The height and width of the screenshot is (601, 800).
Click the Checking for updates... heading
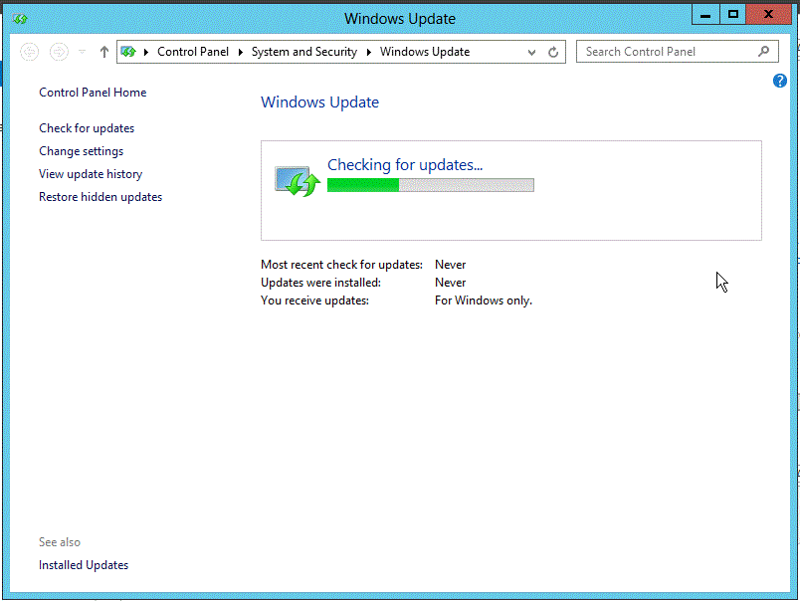pos(405,165)
